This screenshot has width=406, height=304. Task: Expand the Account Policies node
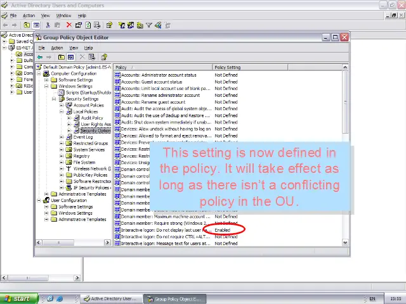tap(62, 105)
